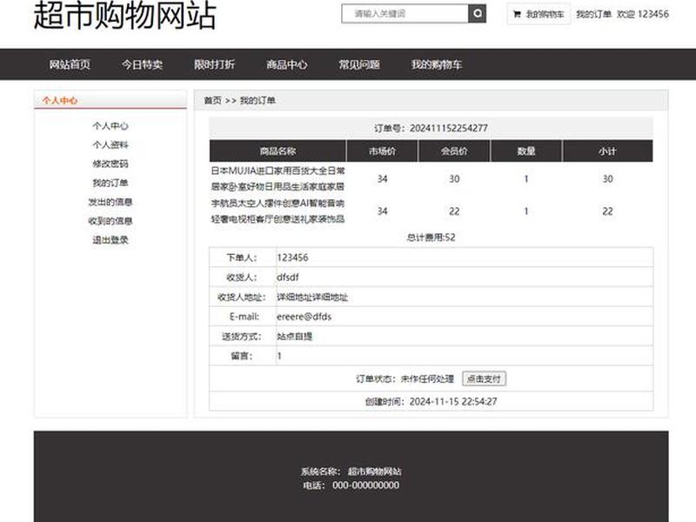Select 发出的信息 in sidebar

click(110, 202)
